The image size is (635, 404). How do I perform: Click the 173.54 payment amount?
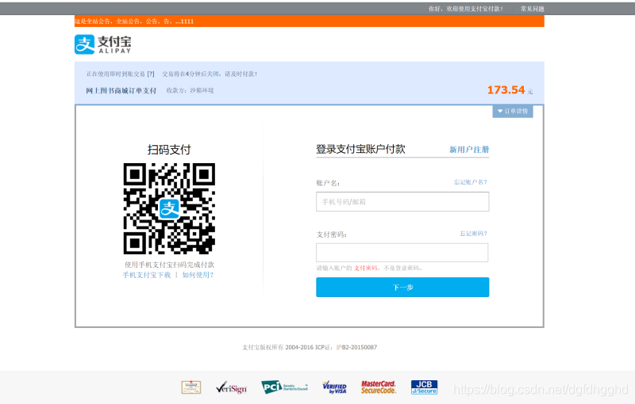click(x=506, y=90)
